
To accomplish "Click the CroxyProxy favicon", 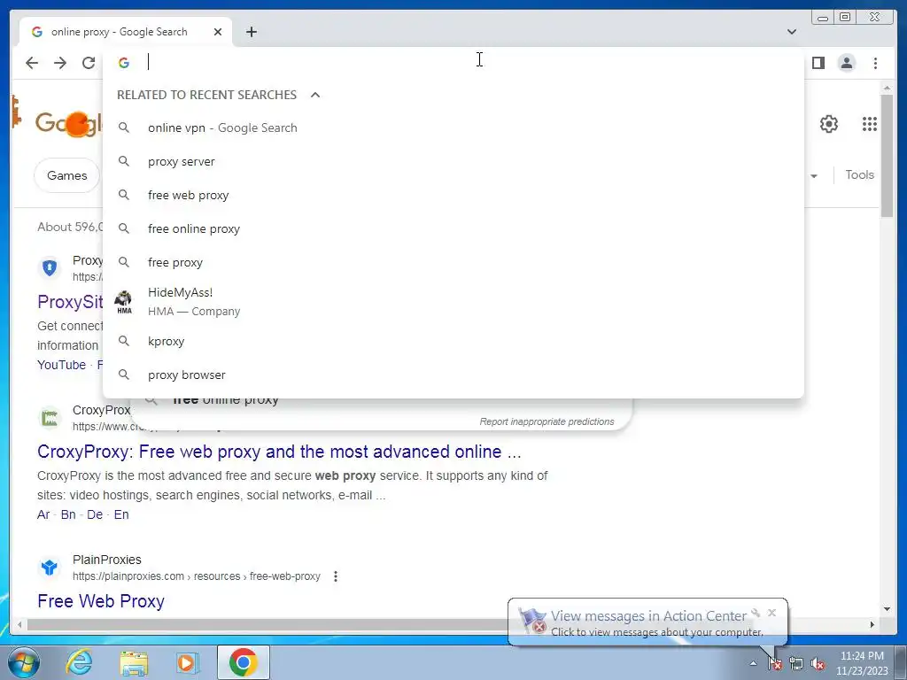I will [50, 418].
